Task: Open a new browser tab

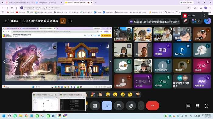Action: (x=96, y=2)
